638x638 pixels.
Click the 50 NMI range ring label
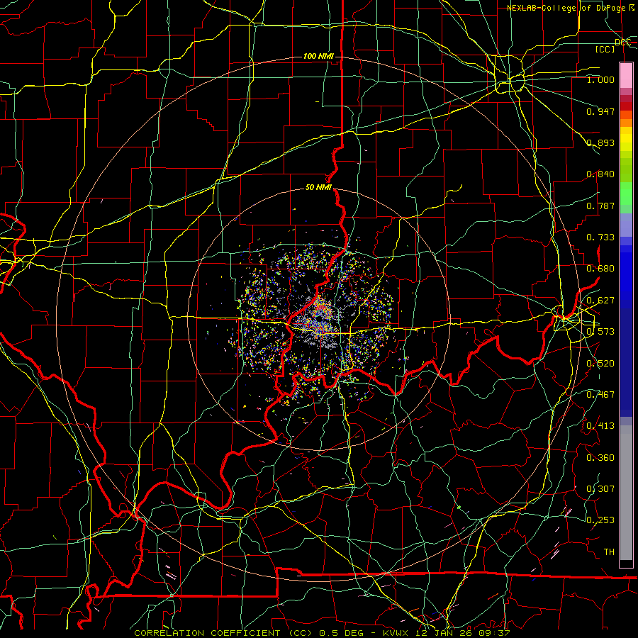(318, 187)
